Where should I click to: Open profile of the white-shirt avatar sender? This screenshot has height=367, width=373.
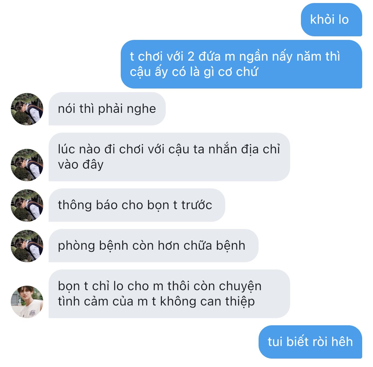tap(27, 302)
